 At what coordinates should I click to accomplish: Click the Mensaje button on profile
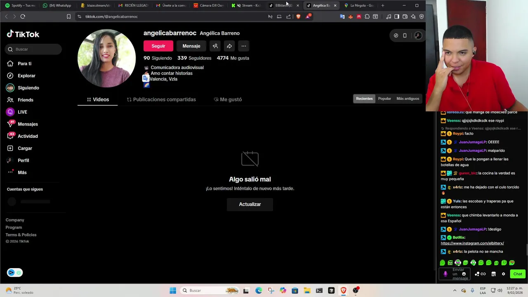pyautogui.click(x=191, y=46)
